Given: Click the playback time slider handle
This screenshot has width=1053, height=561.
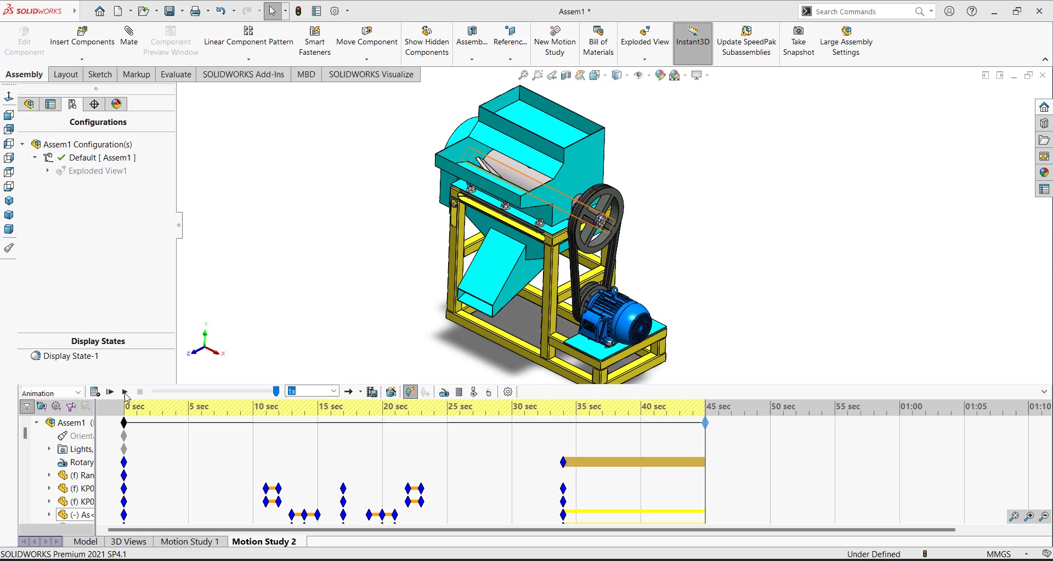Looking at the screenshot, I should pyautogui.click(x=276, y=391).
